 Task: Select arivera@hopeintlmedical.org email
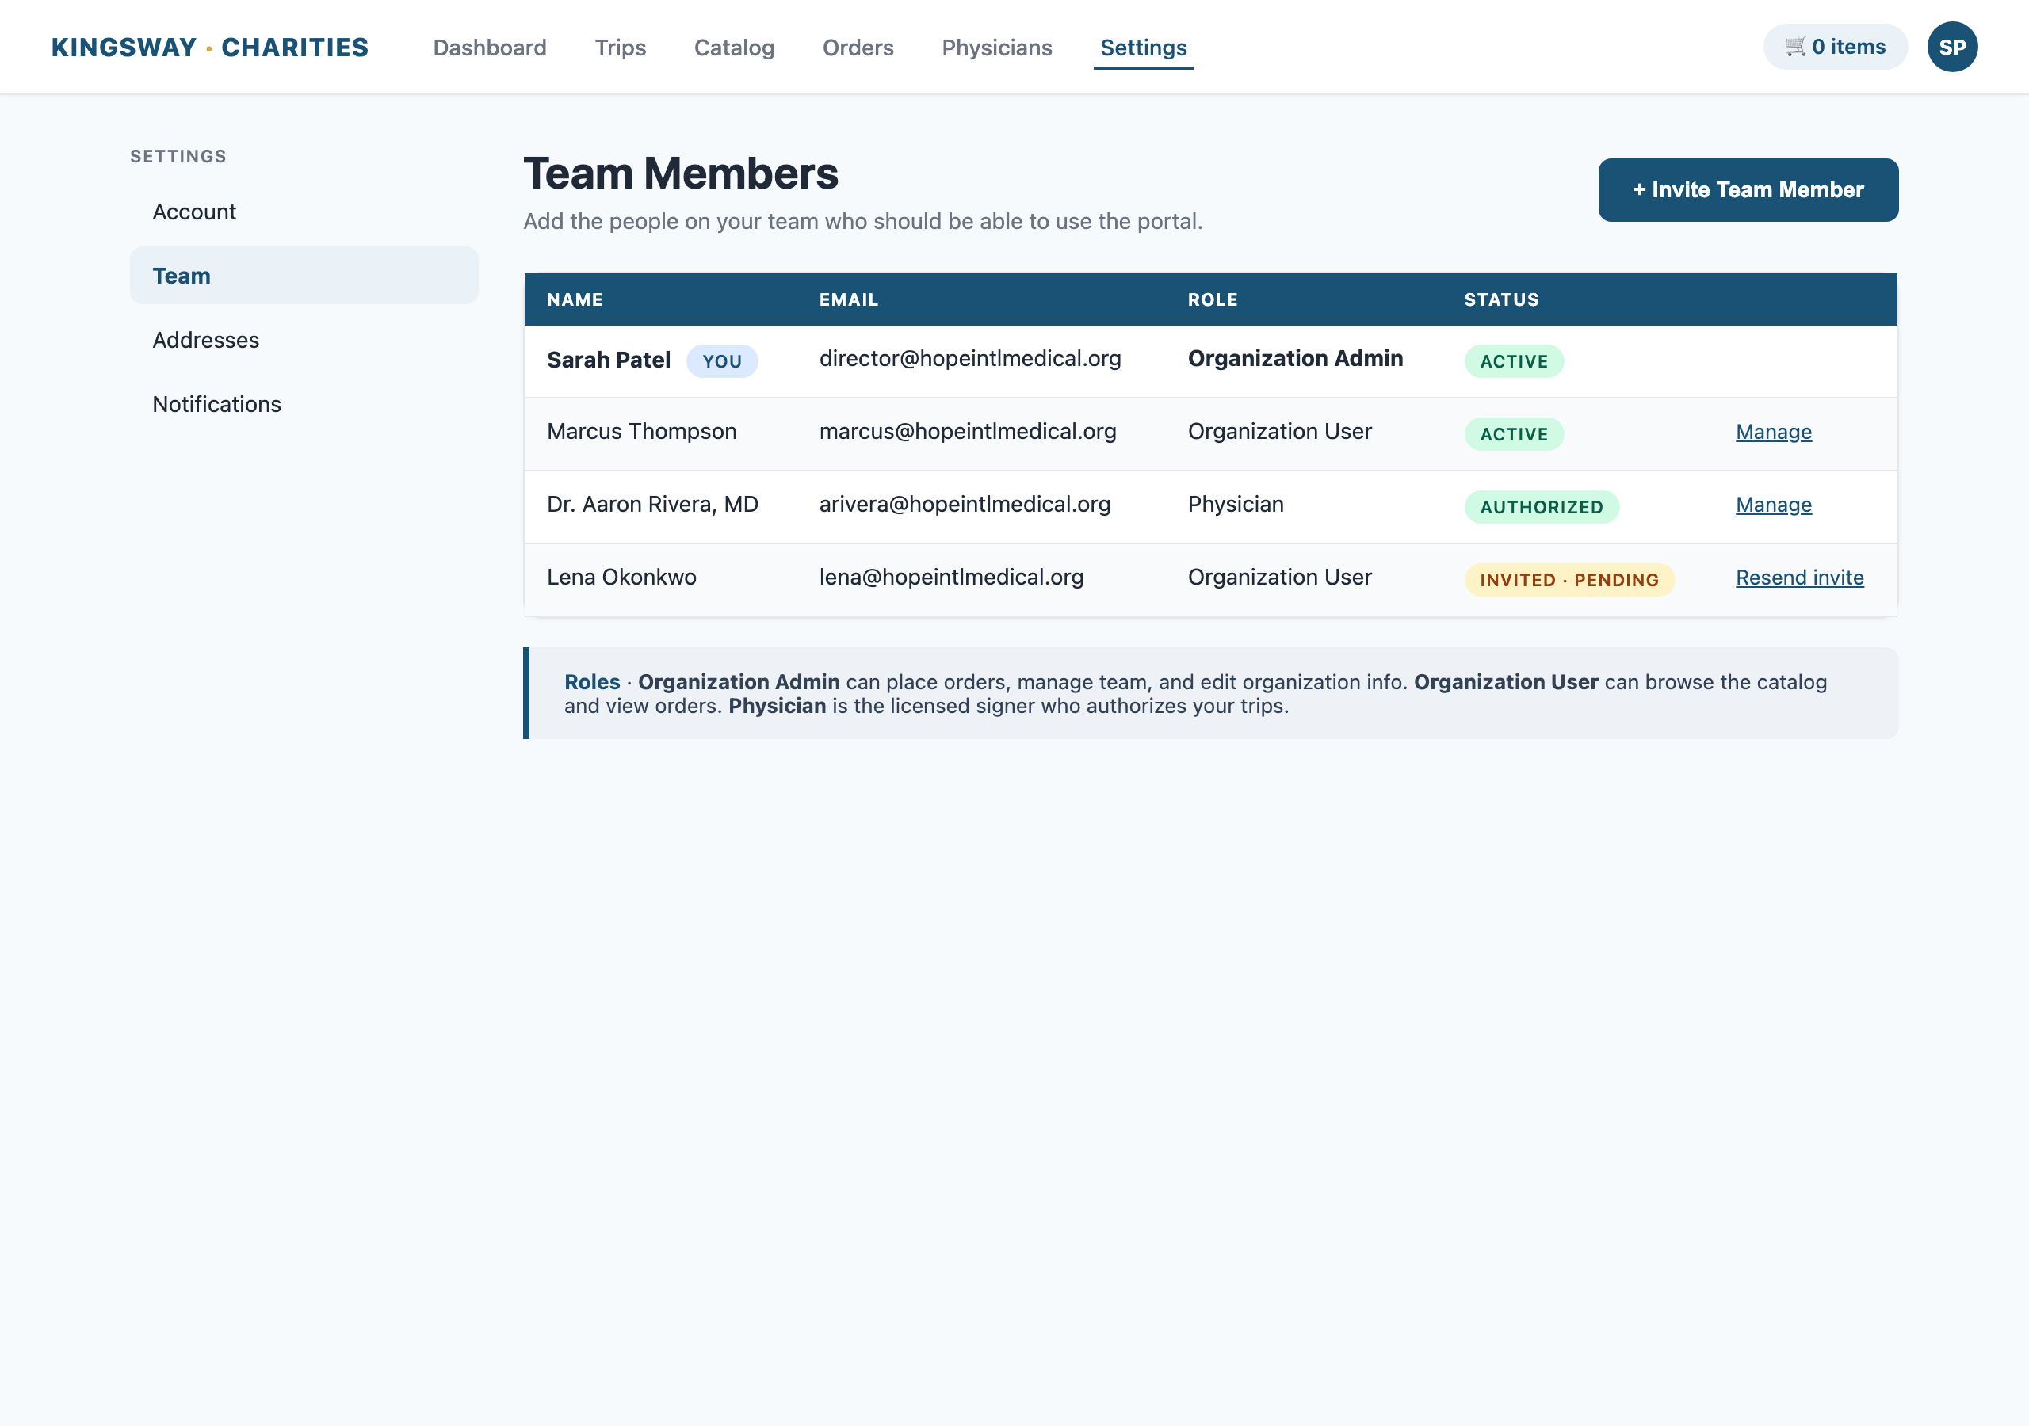coord(965,505)
